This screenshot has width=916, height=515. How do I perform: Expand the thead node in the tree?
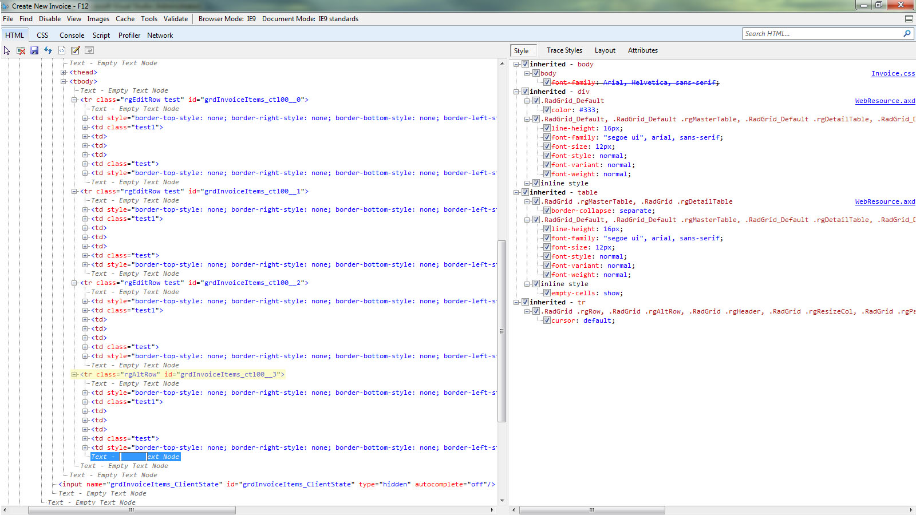(x=64, y=72)
